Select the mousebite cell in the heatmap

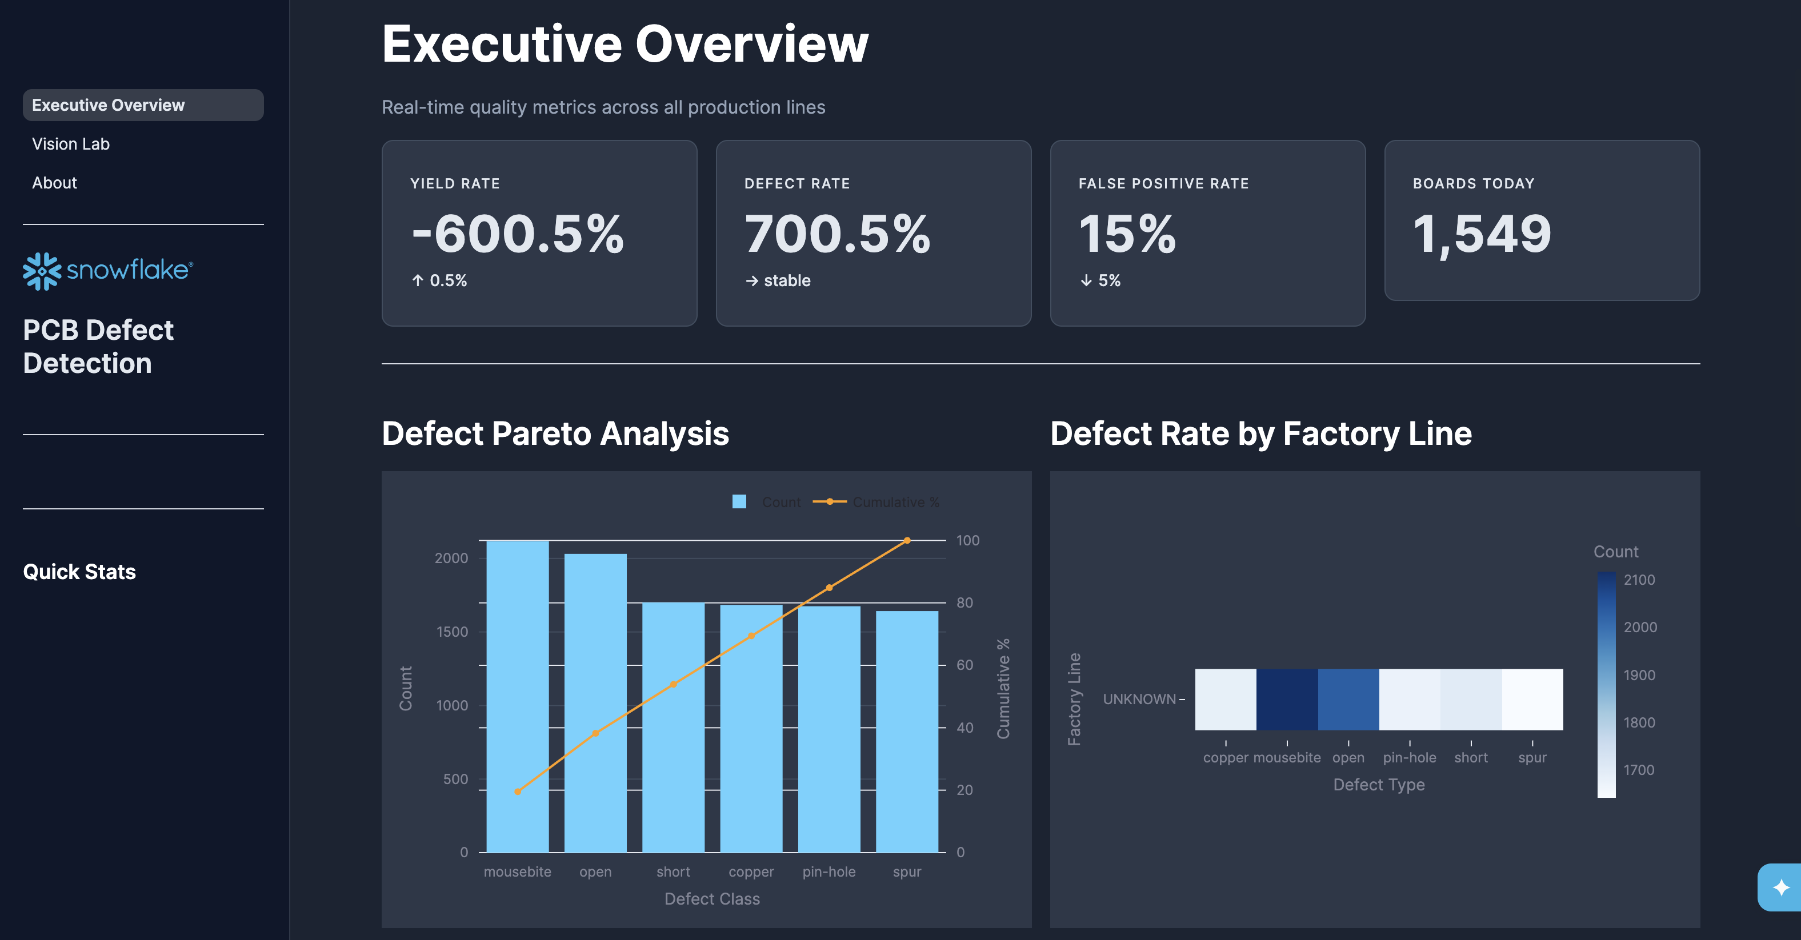(x=1287, y=700)
